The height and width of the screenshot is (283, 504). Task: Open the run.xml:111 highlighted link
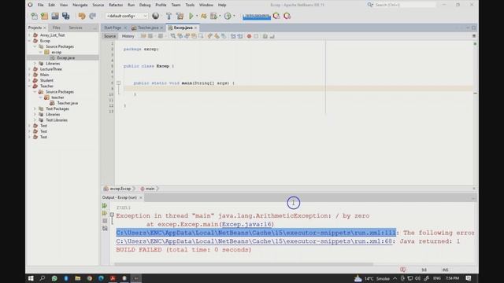pos(256,233)
